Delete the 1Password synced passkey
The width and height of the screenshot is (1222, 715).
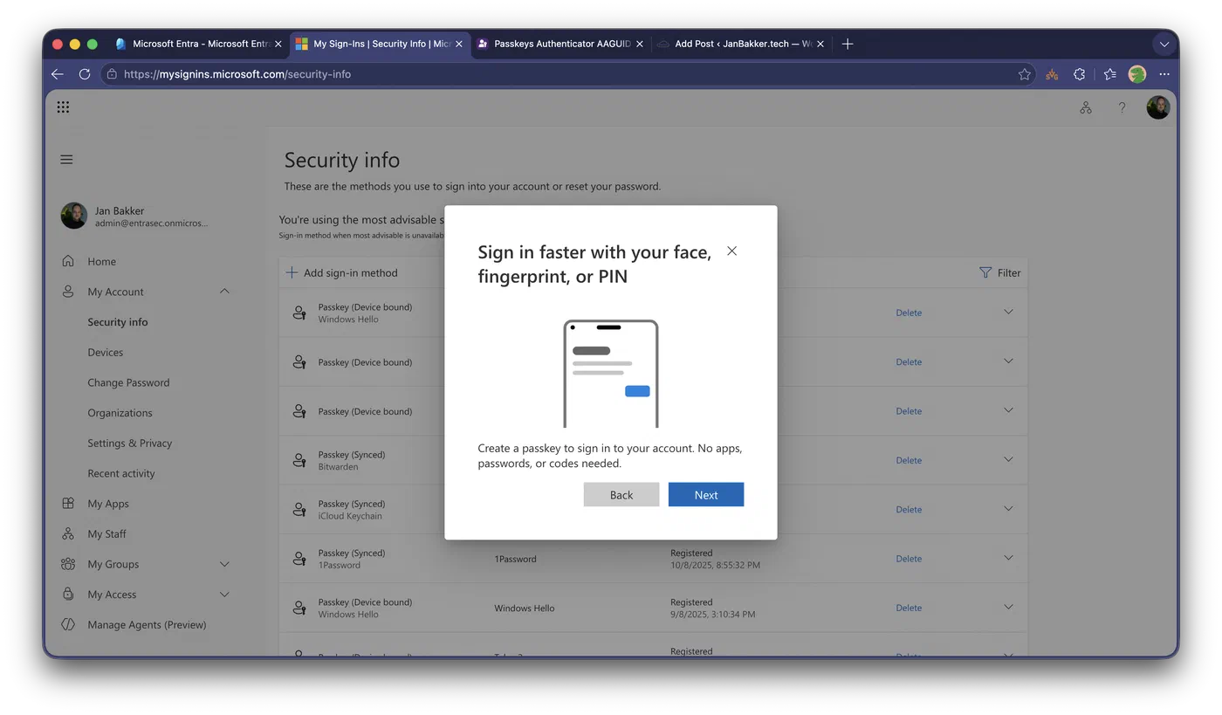[x=909, y=559]
